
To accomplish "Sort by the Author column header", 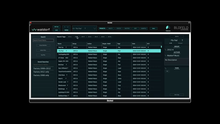I will tap(94, 44).
